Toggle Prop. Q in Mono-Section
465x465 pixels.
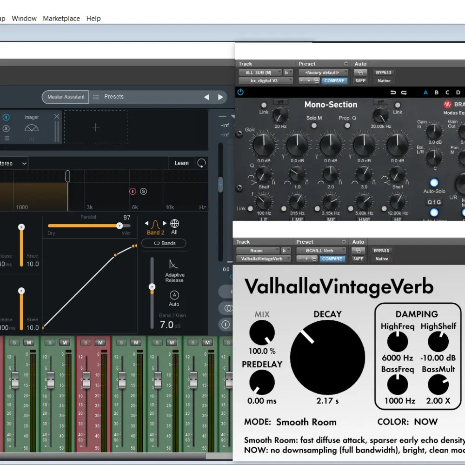(347, 126)
